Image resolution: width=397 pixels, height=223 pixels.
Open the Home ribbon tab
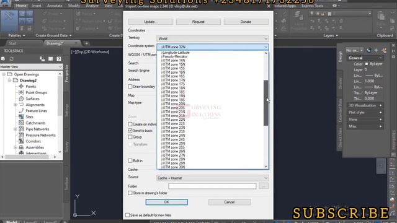tap(21, 6)
